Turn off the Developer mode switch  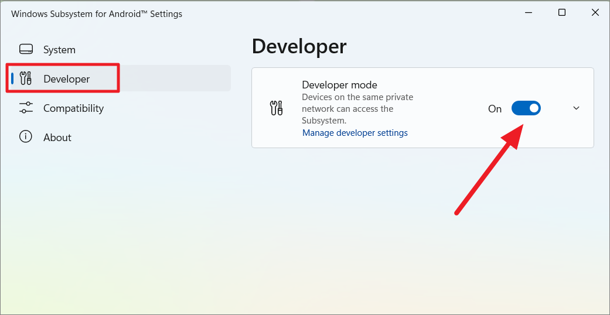(x=526, y=108)
